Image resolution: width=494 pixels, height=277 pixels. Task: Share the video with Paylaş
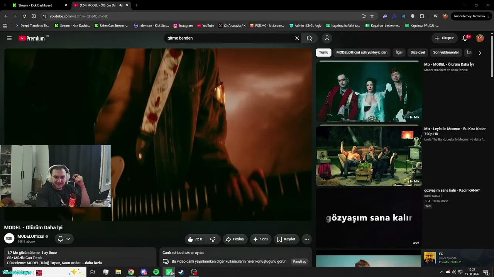[235, 239]
